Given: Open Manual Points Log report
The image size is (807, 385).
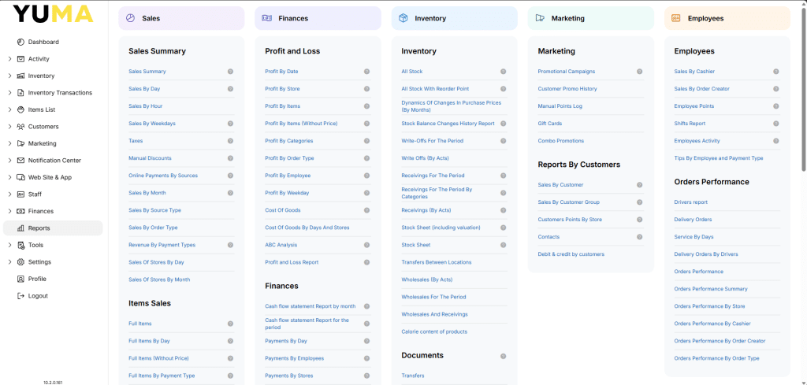Looking at the screenshot, I should (560, 106).
